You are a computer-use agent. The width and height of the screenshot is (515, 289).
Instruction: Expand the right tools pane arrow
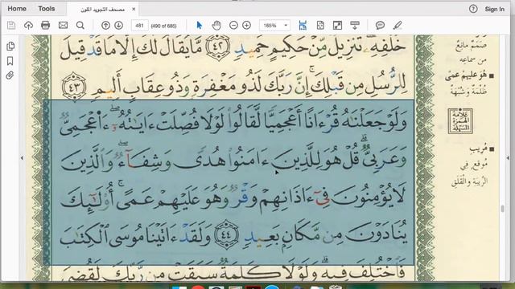pos(508,158)
